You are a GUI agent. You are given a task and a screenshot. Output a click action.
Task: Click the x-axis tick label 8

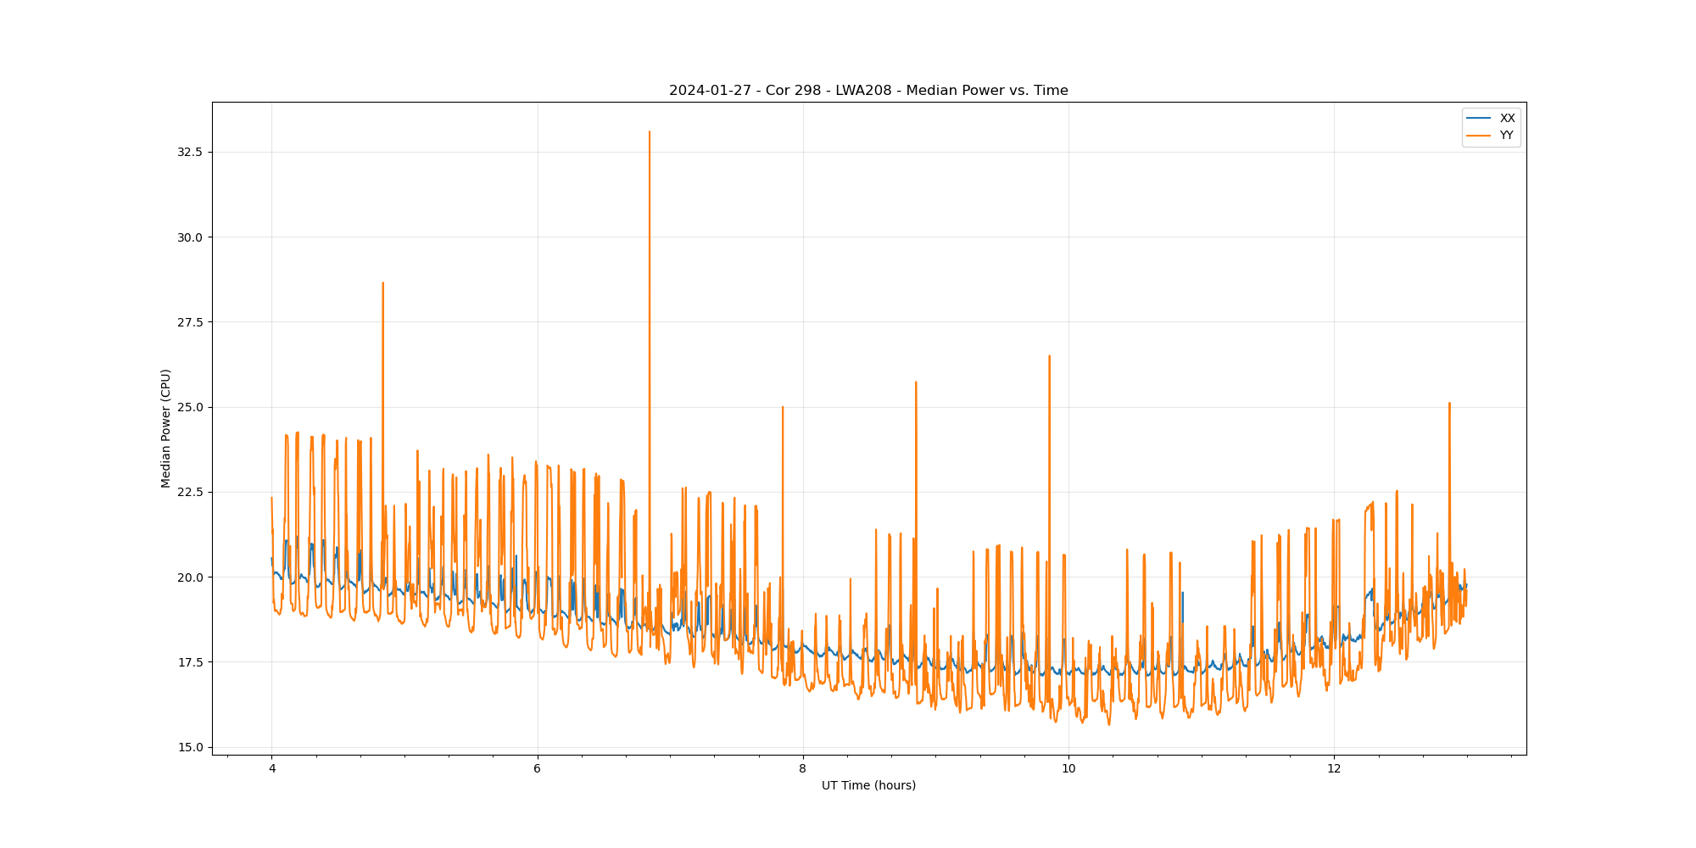802,769
